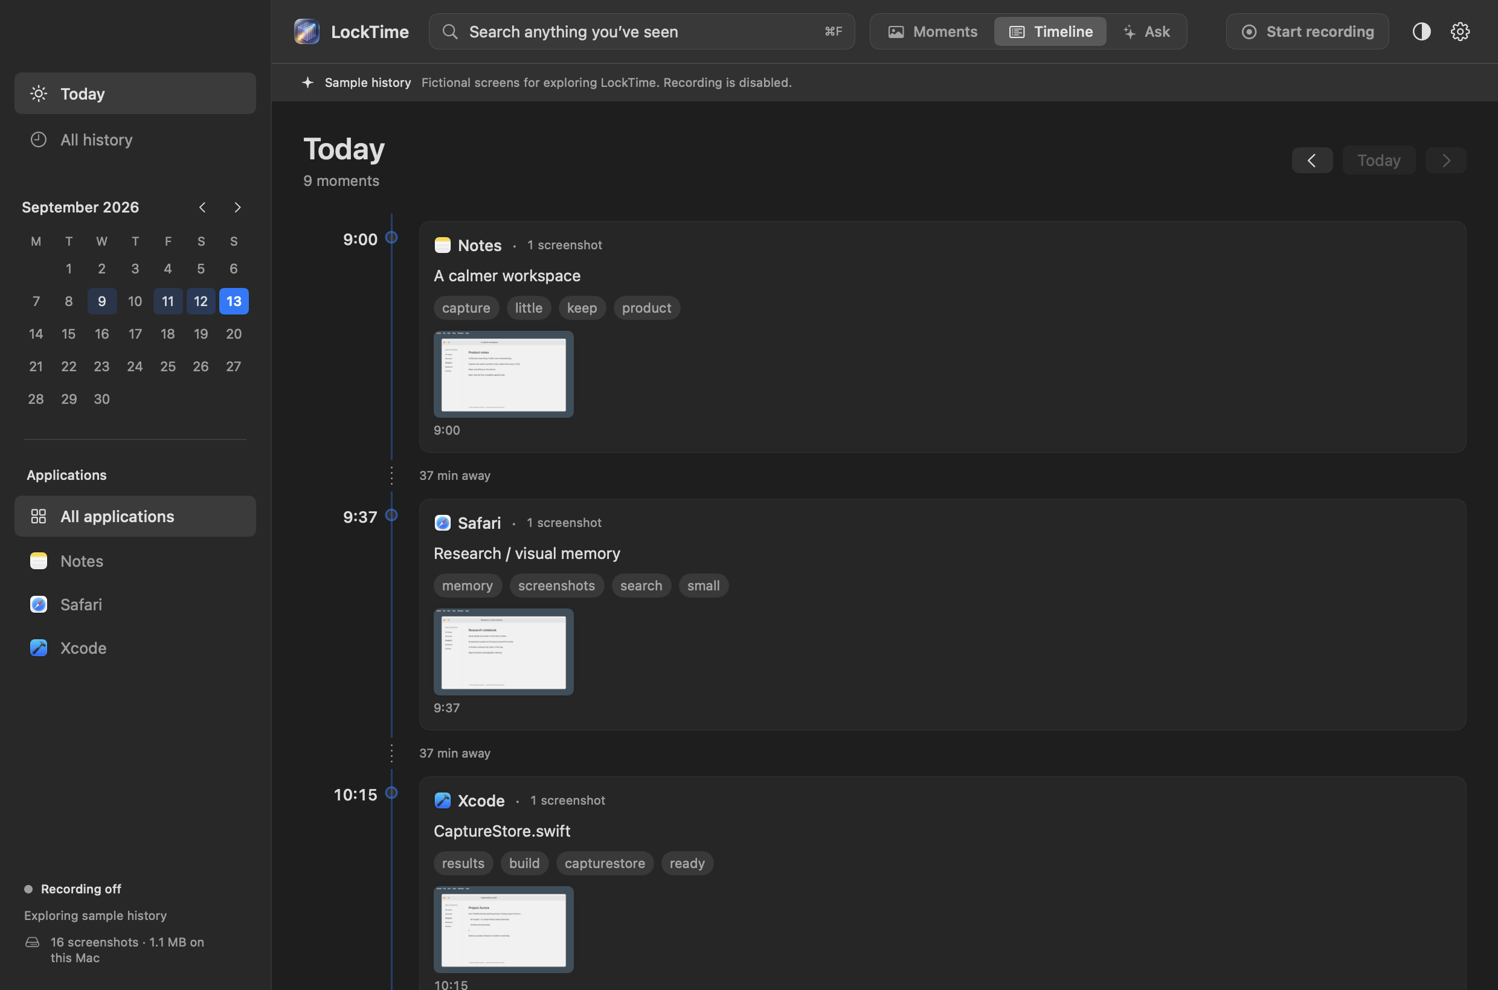
Task: Click the 'memory' tag chip
Action: [x=468, y=586]
